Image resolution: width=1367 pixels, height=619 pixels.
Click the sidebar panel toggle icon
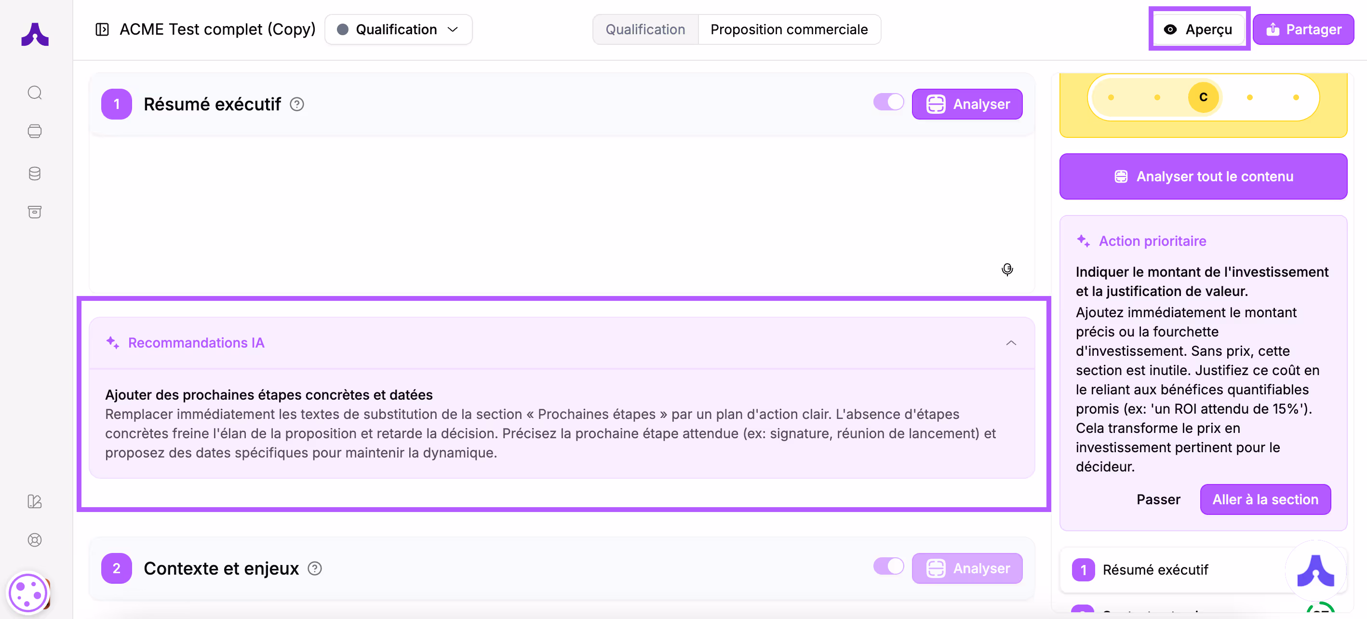[102, 29]
